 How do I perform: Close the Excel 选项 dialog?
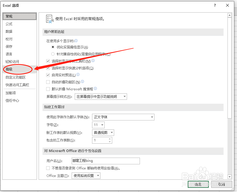pyautogui.click(x=227, y=5)
